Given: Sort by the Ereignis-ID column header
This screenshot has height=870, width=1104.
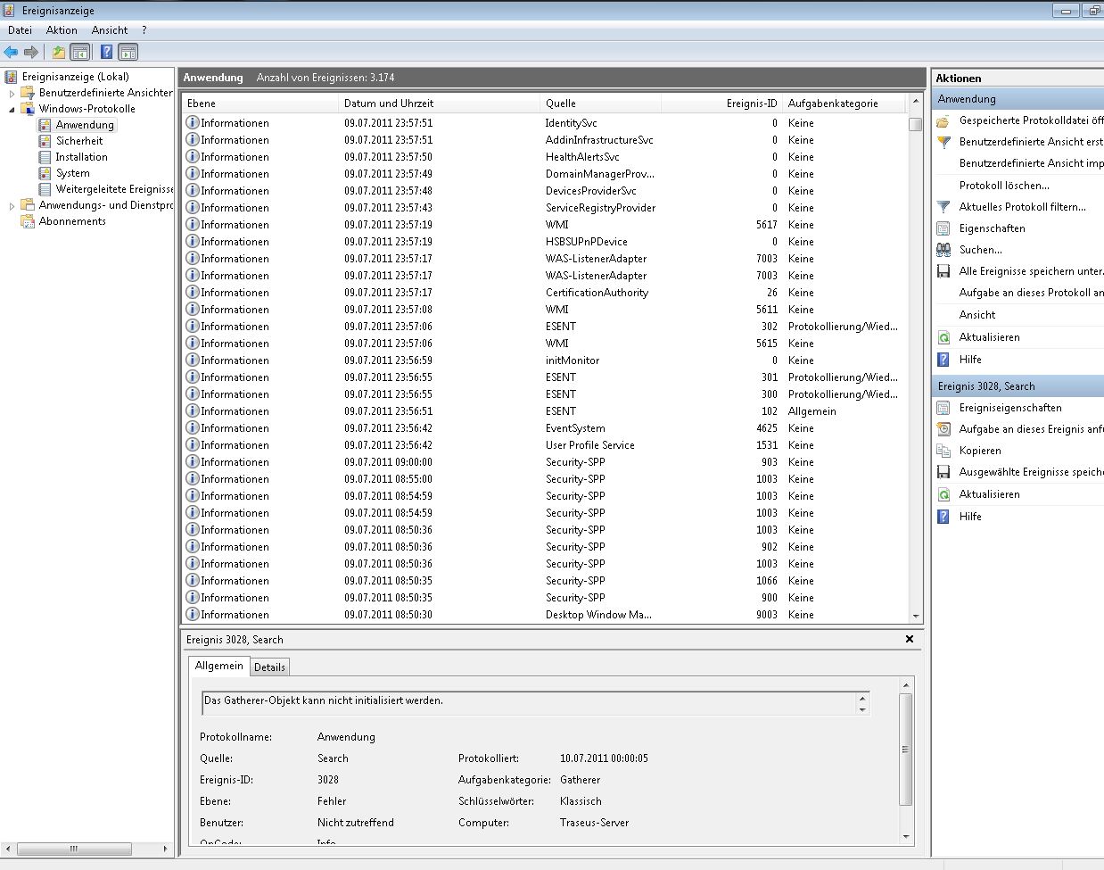Looking at the screenshot, I should pos(721,104).
